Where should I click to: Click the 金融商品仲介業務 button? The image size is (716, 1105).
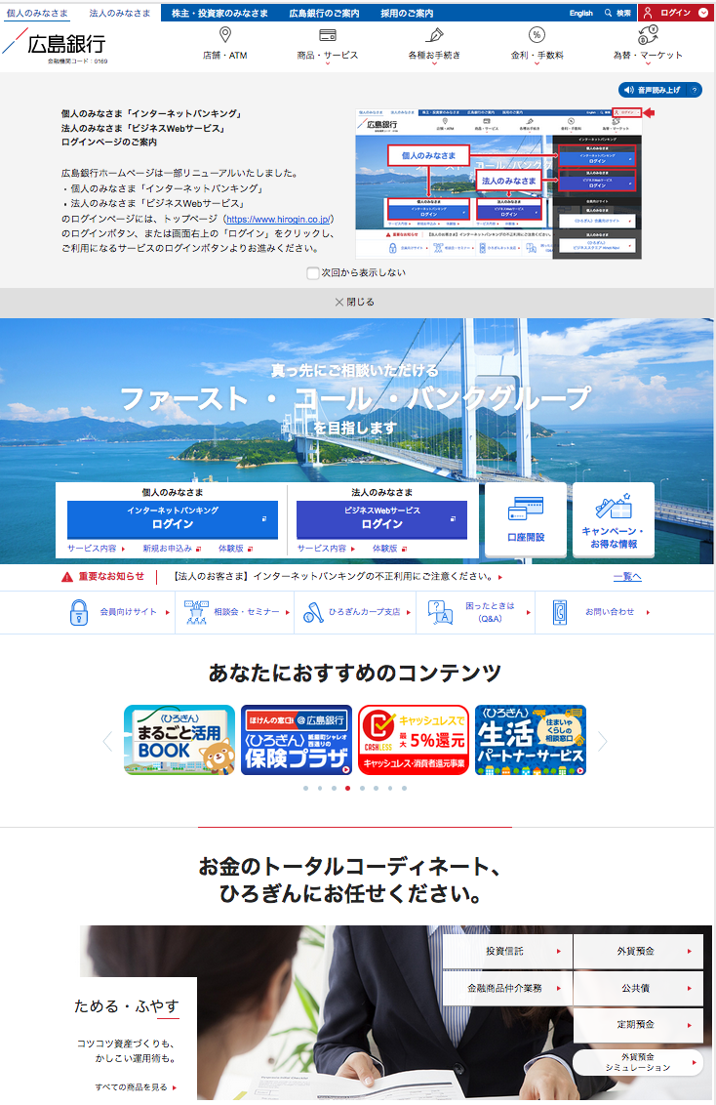click(507, 988)
